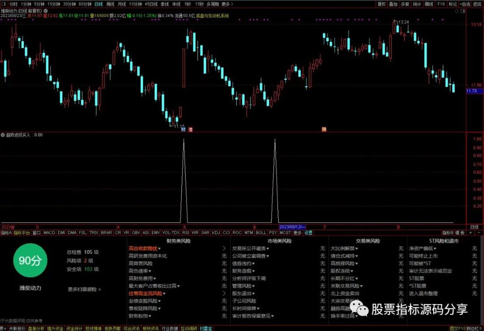Click the 港 marker below the candlesticks

tap(190, 129)
